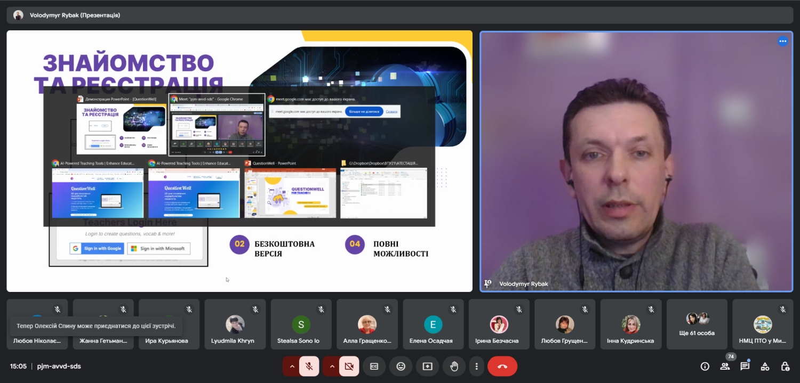800x383 pixels.
Task: Open Lyudmila Khryn's participant tile
Action: 235,323
